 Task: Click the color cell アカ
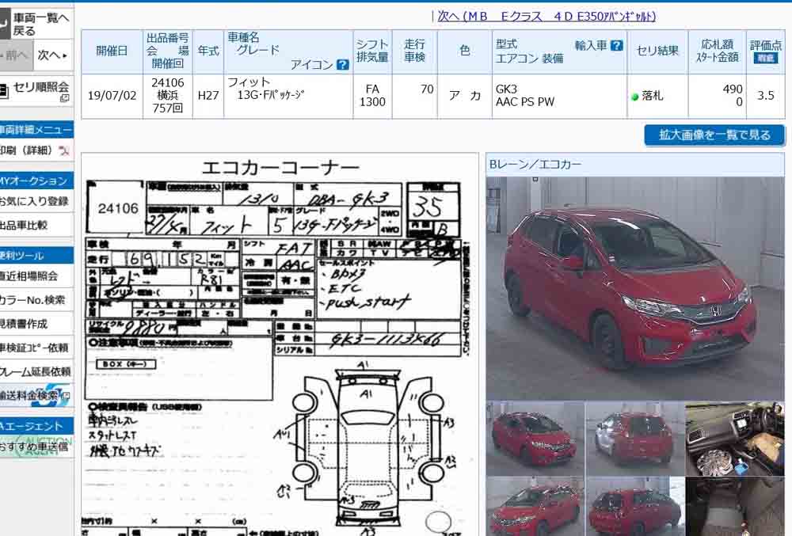pyautogui.click(x=465, y=96)
